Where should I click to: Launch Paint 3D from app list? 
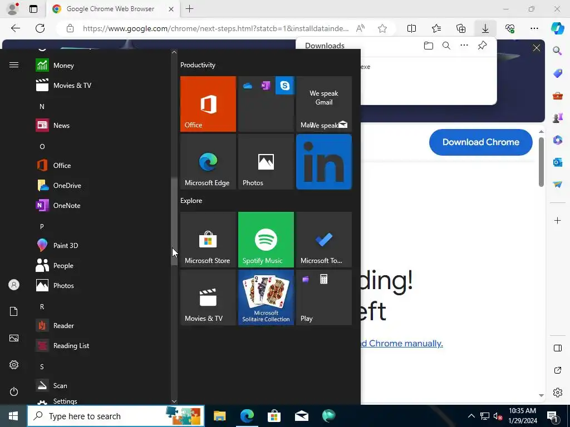(x=102, y=245)
